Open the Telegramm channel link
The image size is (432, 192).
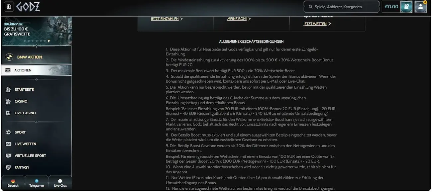37,183
